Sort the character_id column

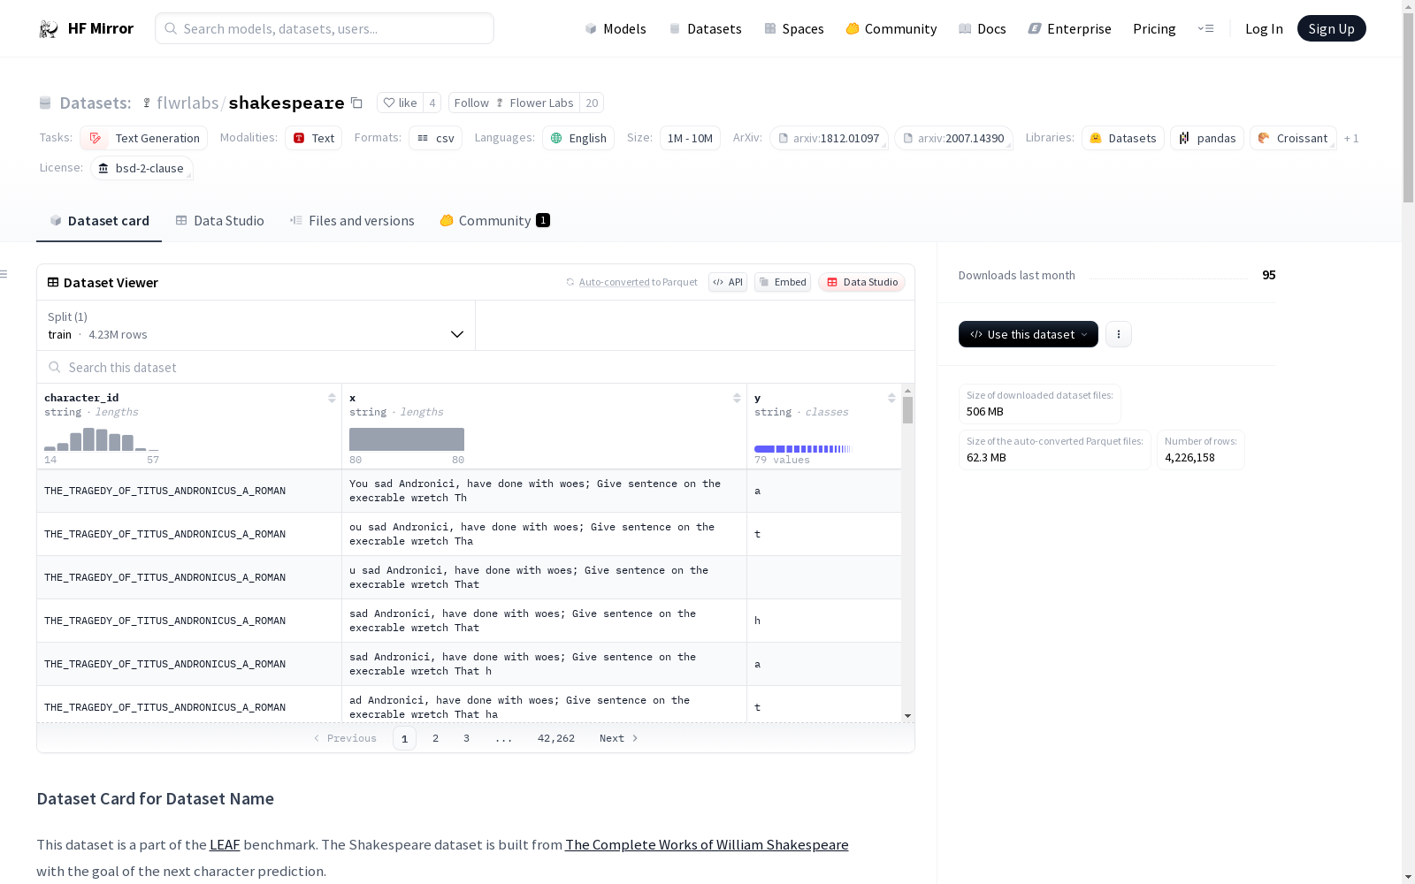332,398
